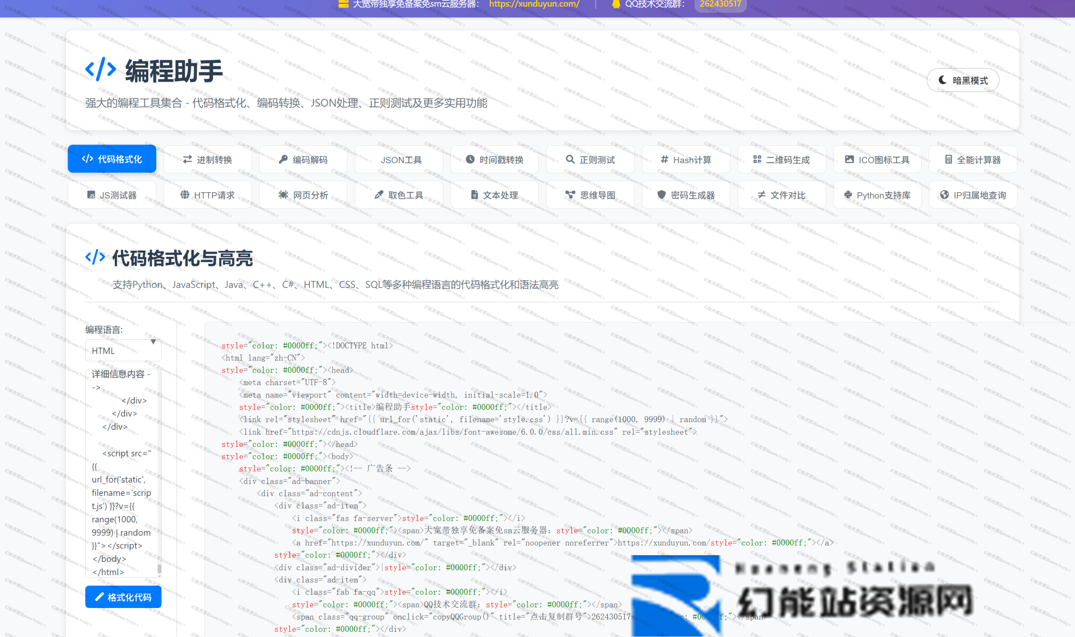The height and width of the screenshot is (637, 1075).
Task: Click the document icon of 文本处理
Action: pyautogui.click(x=474, y=195)
